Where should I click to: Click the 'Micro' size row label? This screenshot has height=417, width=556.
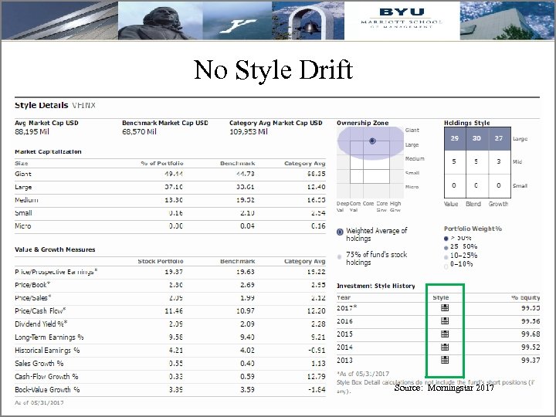click(23, 226)
